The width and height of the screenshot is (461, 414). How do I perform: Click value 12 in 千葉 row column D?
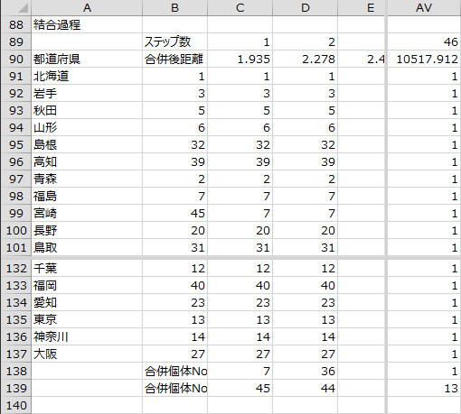click(305, 268)
